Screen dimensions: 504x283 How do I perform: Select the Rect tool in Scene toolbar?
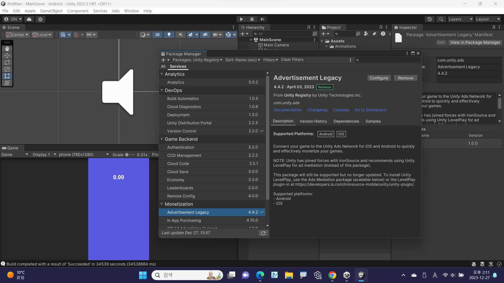pos(7,76)
